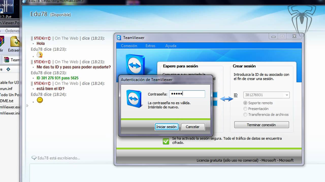Viewport: 325px width, 182px height.
Task: Select the Presentación radio option
Action: (245, 109)
